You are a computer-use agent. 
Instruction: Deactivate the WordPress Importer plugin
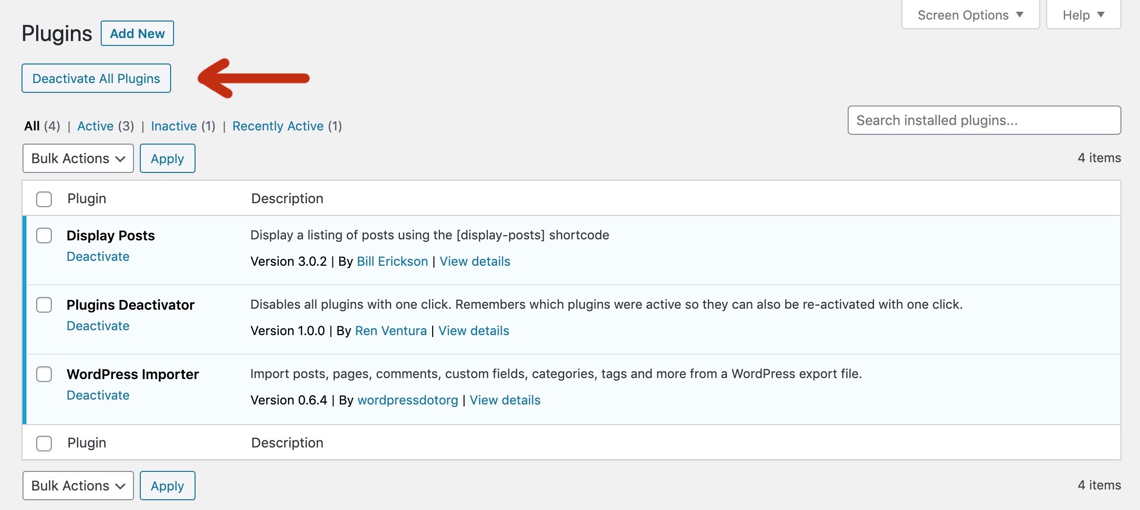(98, 395)
